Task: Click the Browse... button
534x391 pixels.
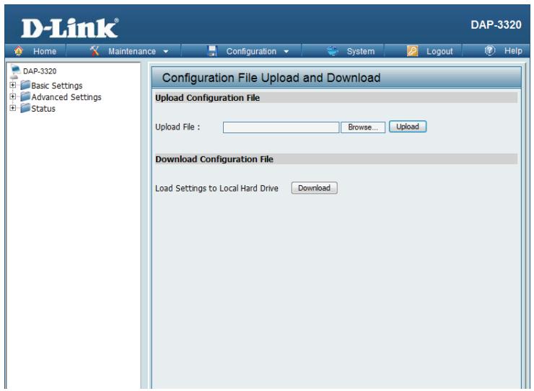Action: (363, 127)
